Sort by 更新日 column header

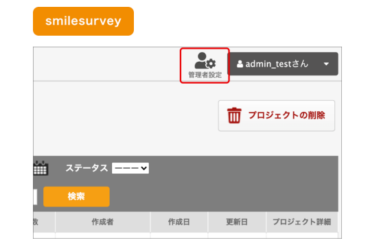point(237,222)
